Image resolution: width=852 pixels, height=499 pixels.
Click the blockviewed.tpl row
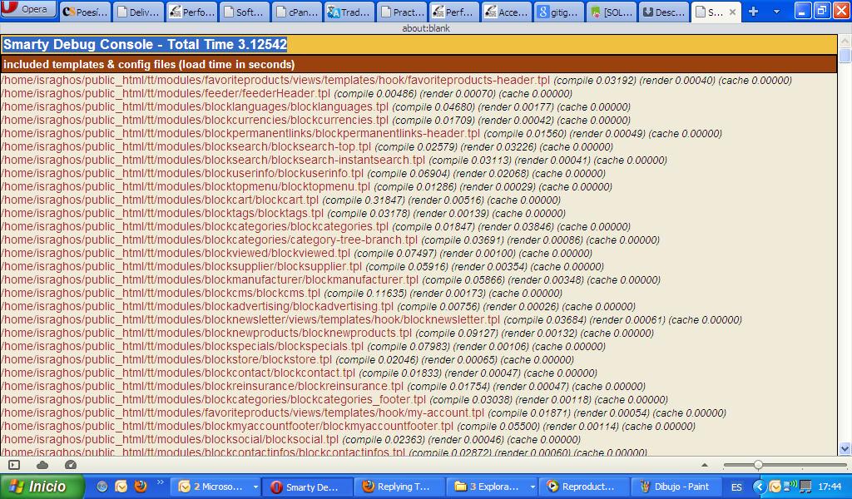point(297,253)
